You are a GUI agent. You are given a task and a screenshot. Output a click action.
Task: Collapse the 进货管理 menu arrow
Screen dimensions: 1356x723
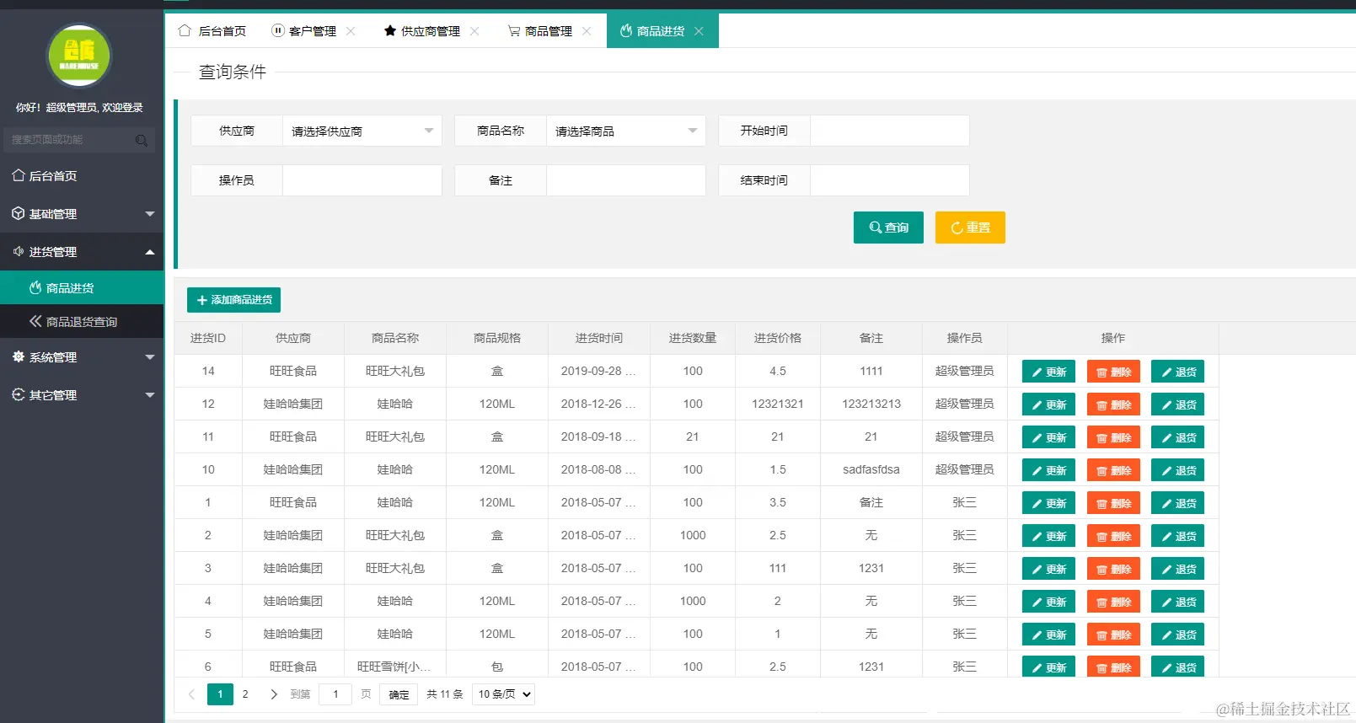point(150,252)
